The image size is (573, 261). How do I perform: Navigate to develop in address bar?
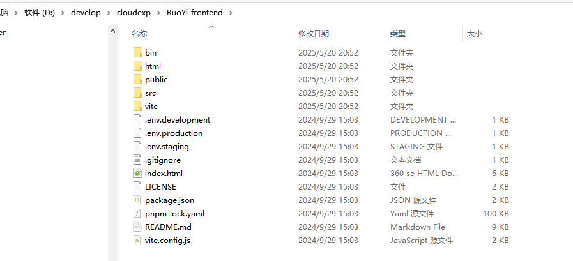pyautogui.click(x=86, y=13)
